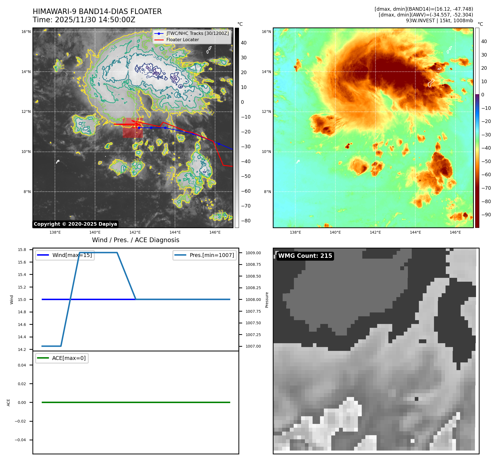The height and width of the screenshot is (464, 498).
Task: Click the rainbow temperature colorbar on right
Action: tap(477, 128)
